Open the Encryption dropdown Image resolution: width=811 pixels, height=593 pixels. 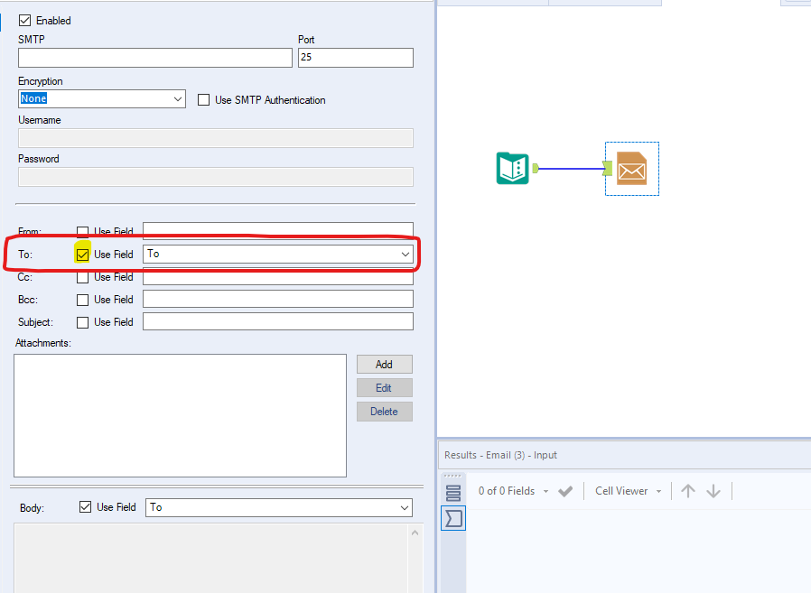(178, 97)
